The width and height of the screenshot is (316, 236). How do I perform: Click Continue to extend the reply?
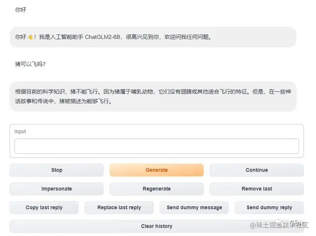pos(256,170)
